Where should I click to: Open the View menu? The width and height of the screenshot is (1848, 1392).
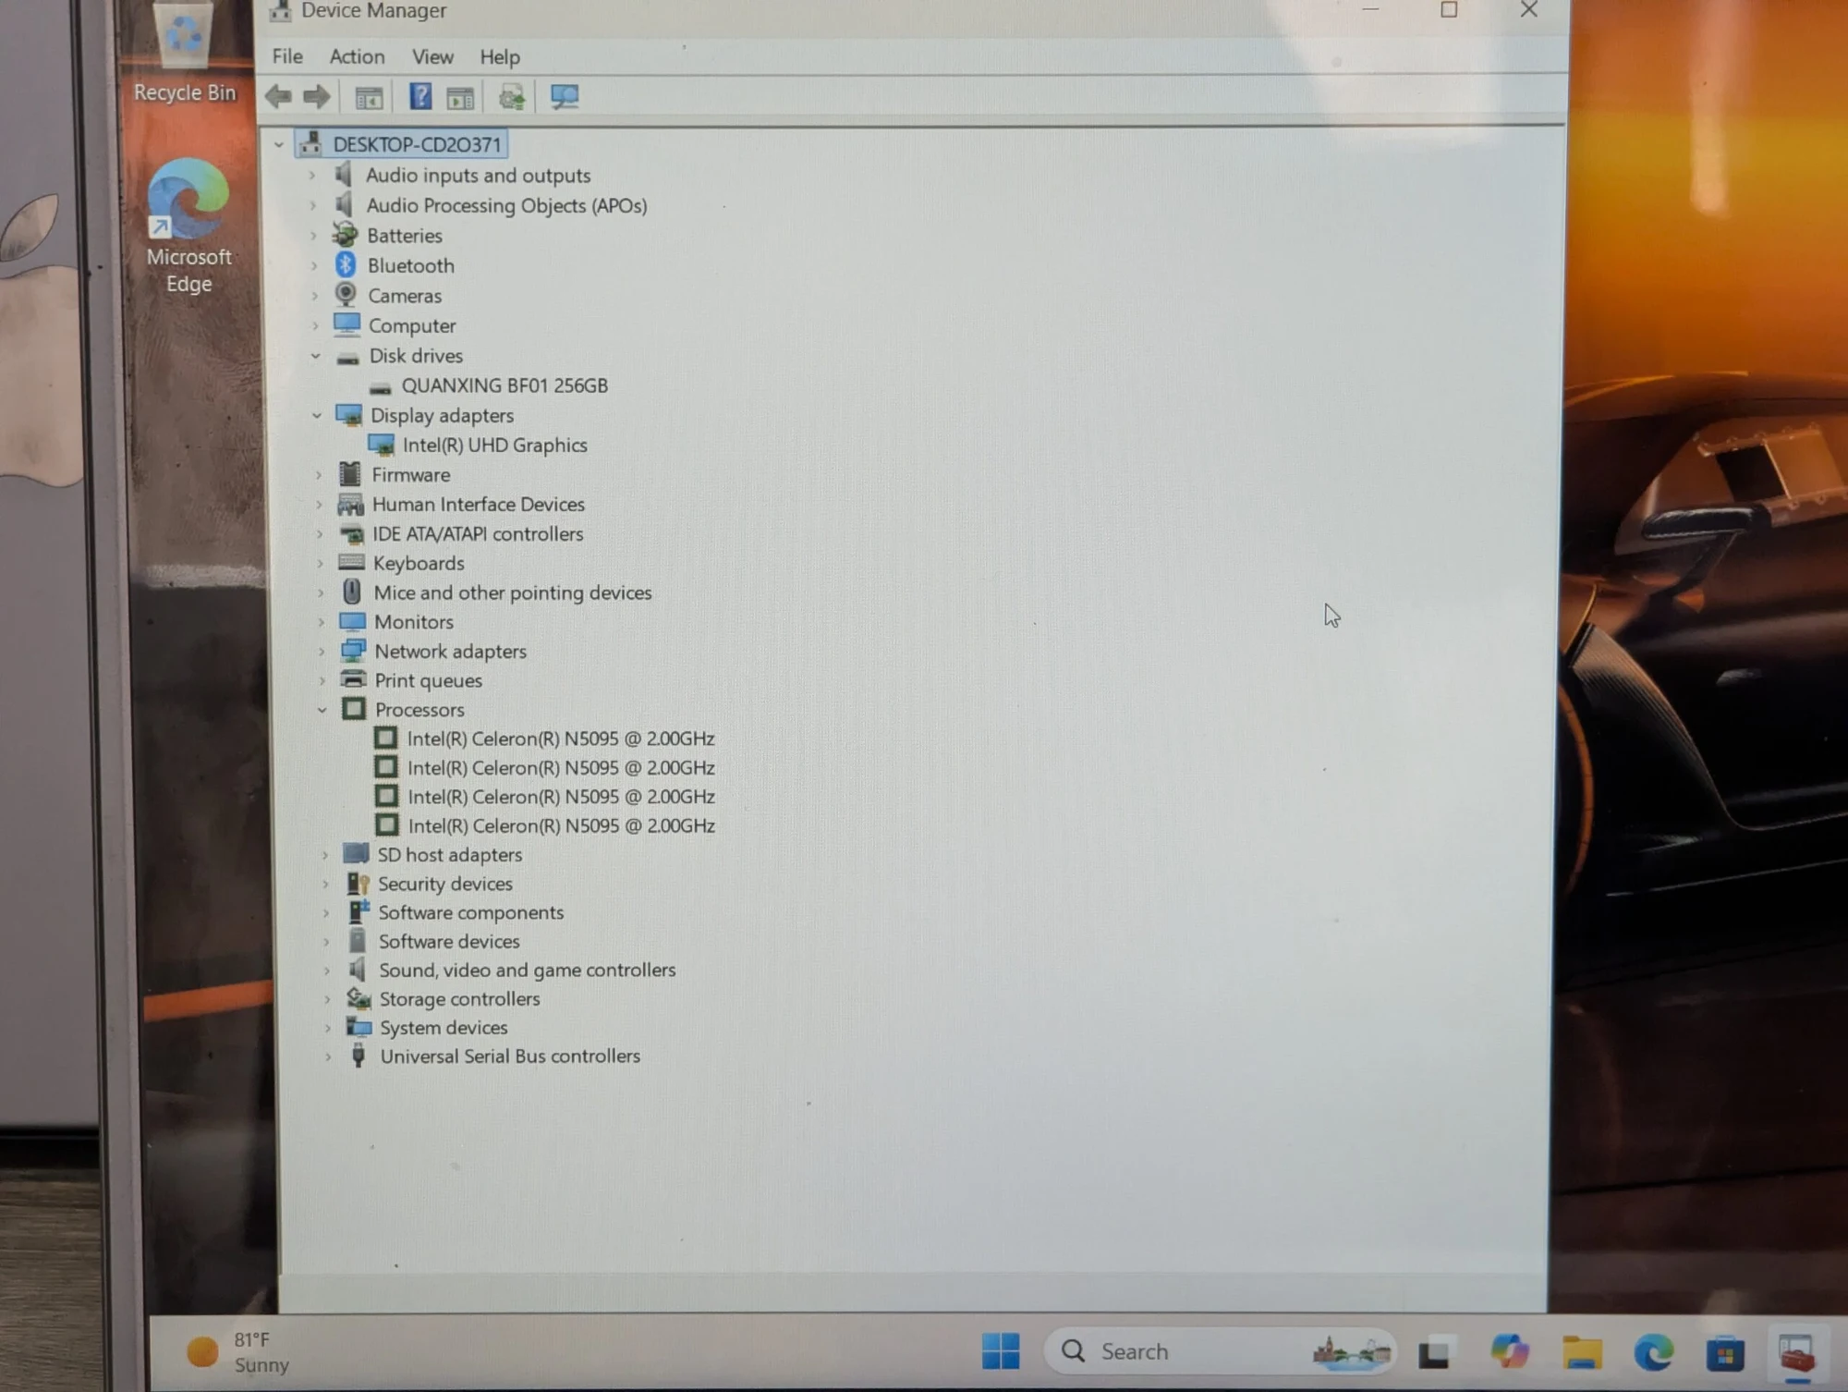coord(432,57)
